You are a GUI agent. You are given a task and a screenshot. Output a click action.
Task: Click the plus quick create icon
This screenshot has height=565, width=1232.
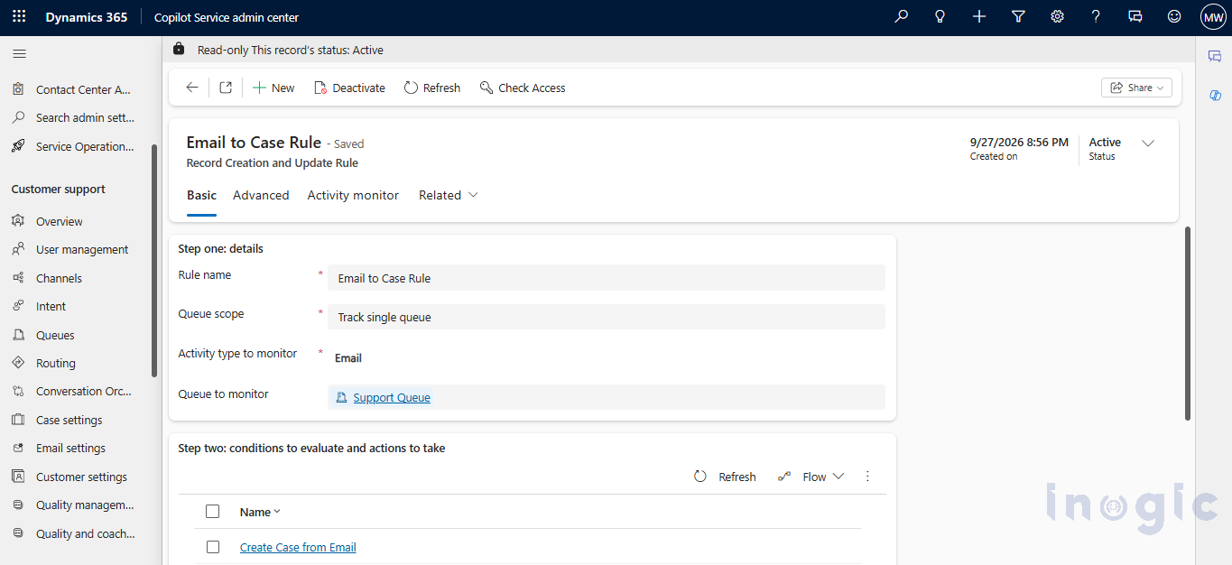pos(979,17)
